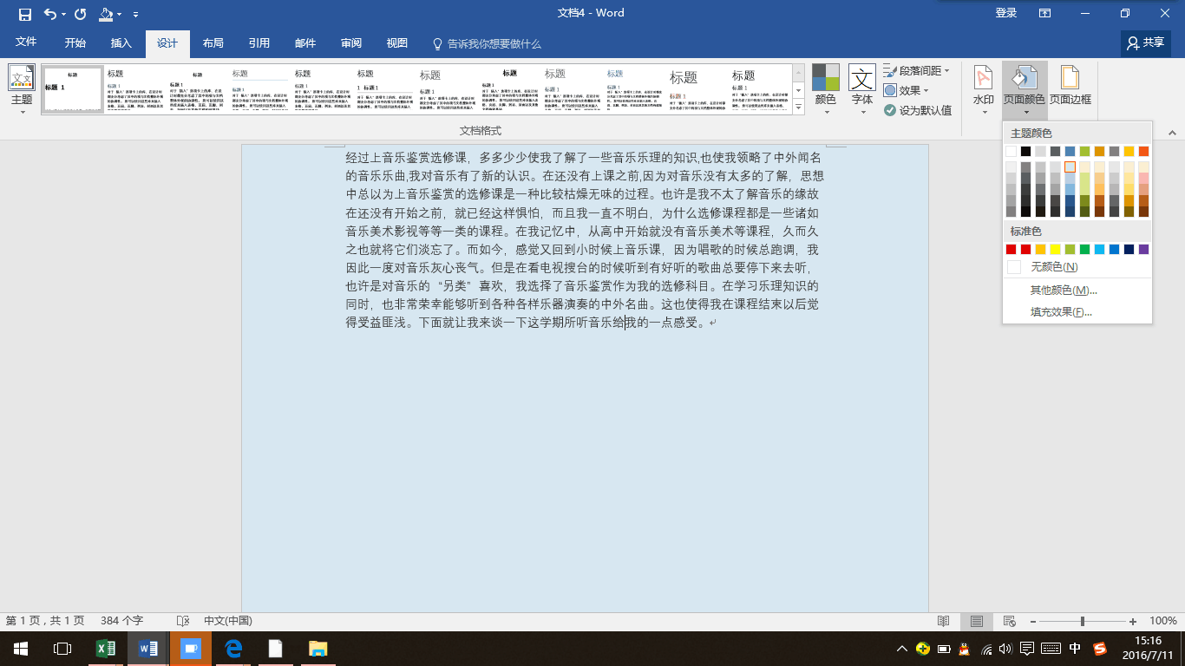Undo the last action in the quick access toolbar
1185x666 pixels.
(x=49, y=14)
